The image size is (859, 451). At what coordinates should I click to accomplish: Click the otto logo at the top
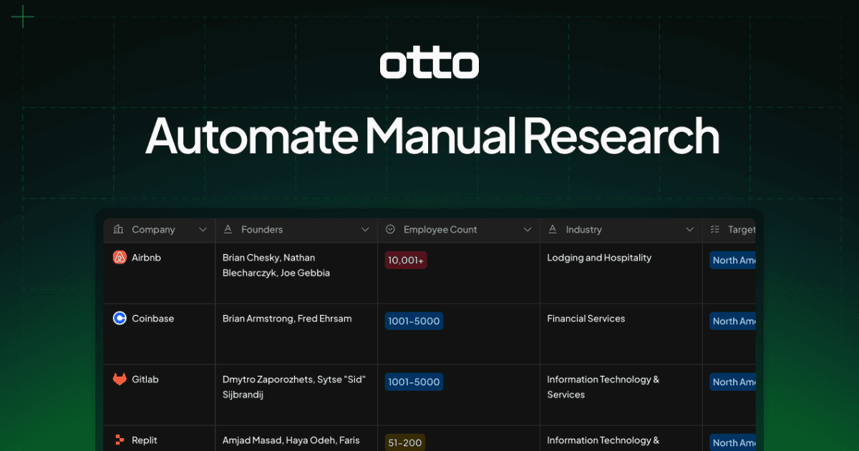pyautogui.click(x=429, y=64)
